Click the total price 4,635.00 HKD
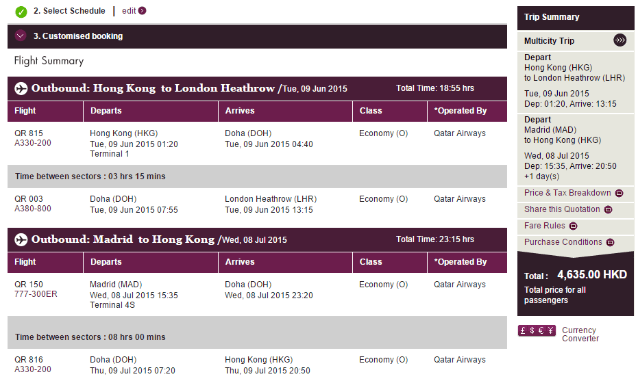The image size is (638, 381). 592,275
